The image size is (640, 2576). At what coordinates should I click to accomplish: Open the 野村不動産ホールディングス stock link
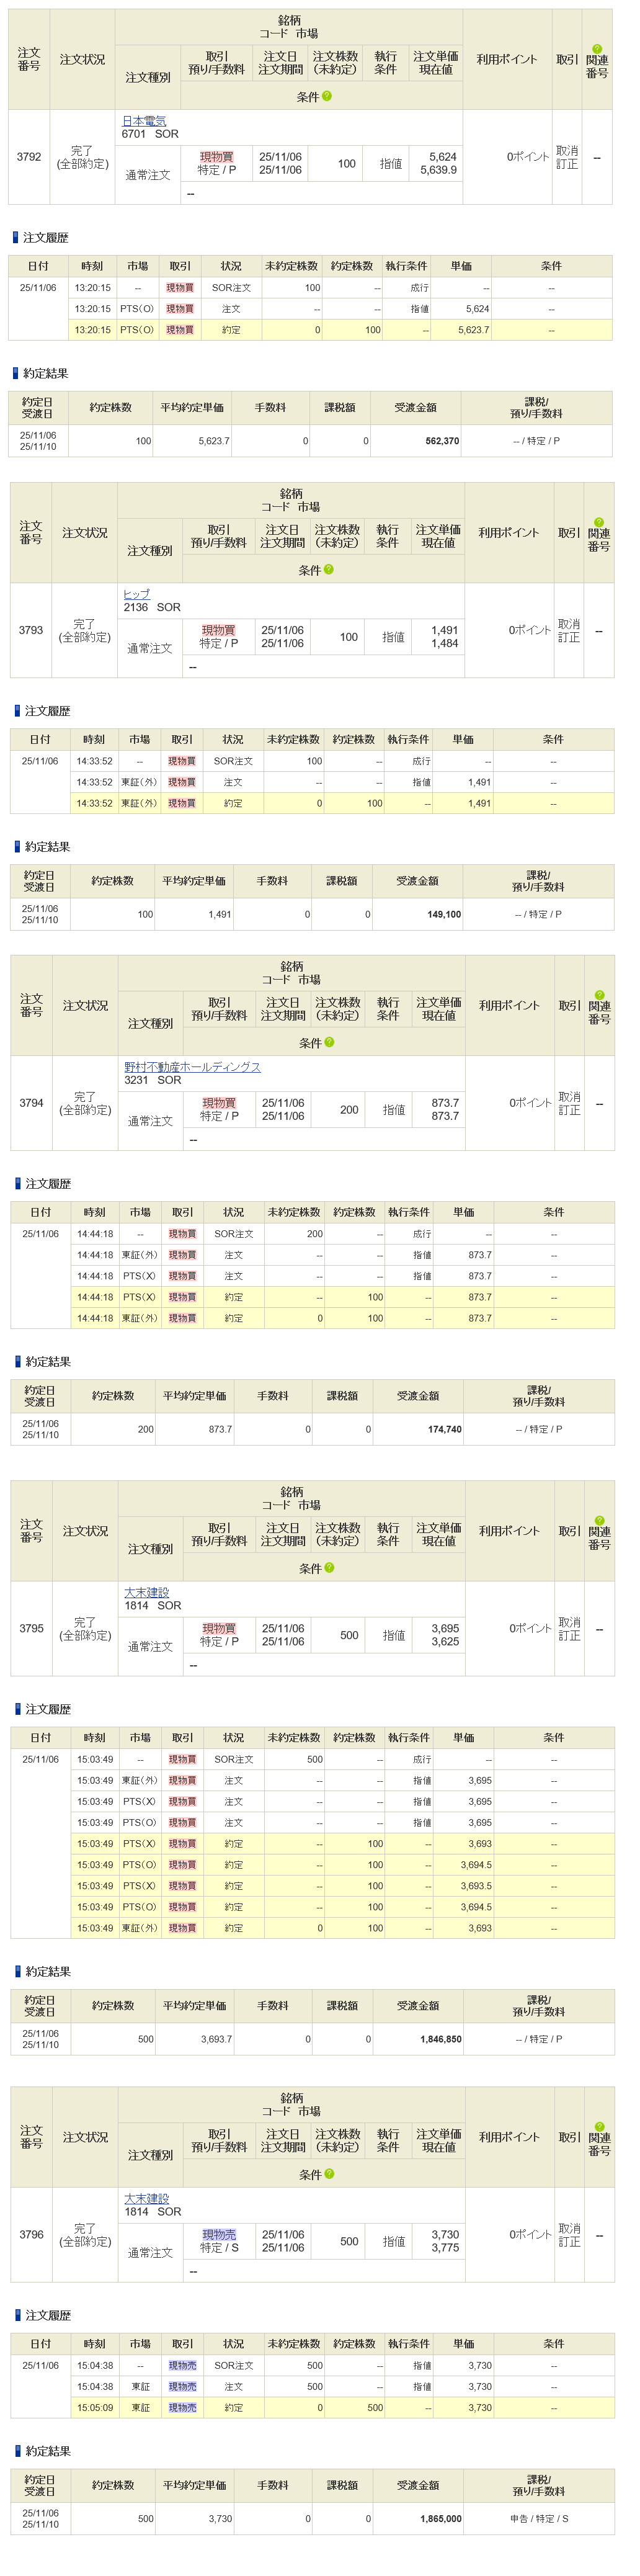tap(192, 1067)
